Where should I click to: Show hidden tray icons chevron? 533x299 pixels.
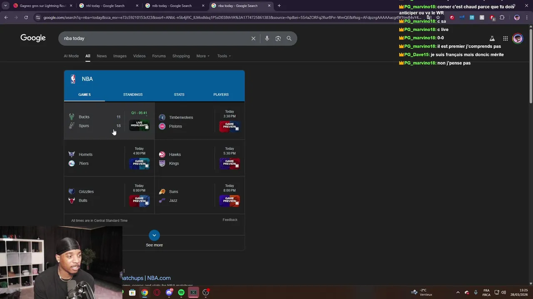(x=458, y=292)
